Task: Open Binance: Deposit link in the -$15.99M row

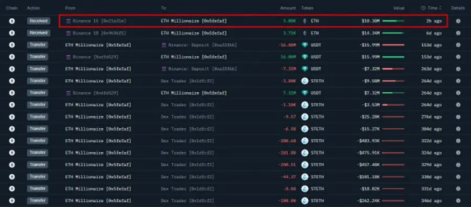Action: pos(199,45)
